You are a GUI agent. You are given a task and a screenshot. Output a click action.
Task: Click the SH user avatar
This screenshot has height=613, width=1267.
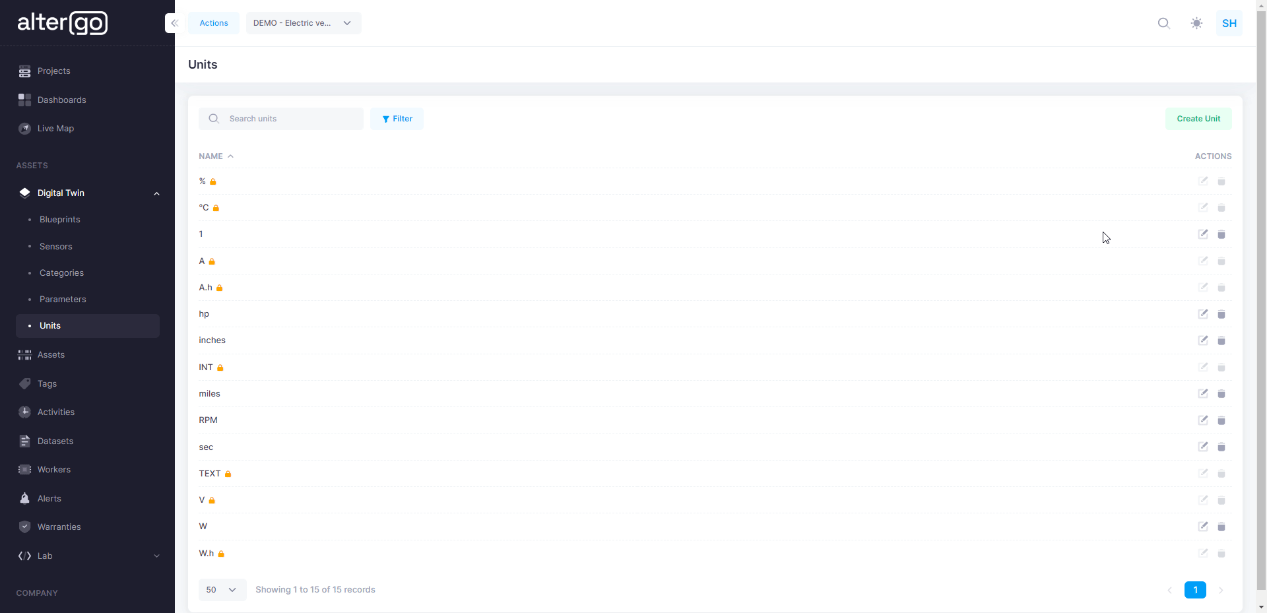pyautogui.click(x=1229, y=23)
